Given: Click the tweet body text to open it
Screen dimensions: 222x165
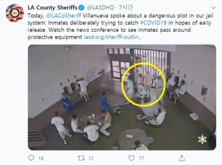Looking at the screenshot, I should [120, 26].
